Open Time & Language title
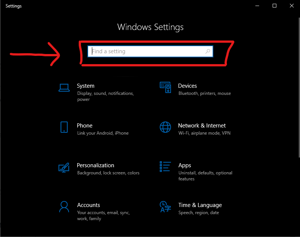Viewport: 300px width, 237px height. (x=200, y=205)
